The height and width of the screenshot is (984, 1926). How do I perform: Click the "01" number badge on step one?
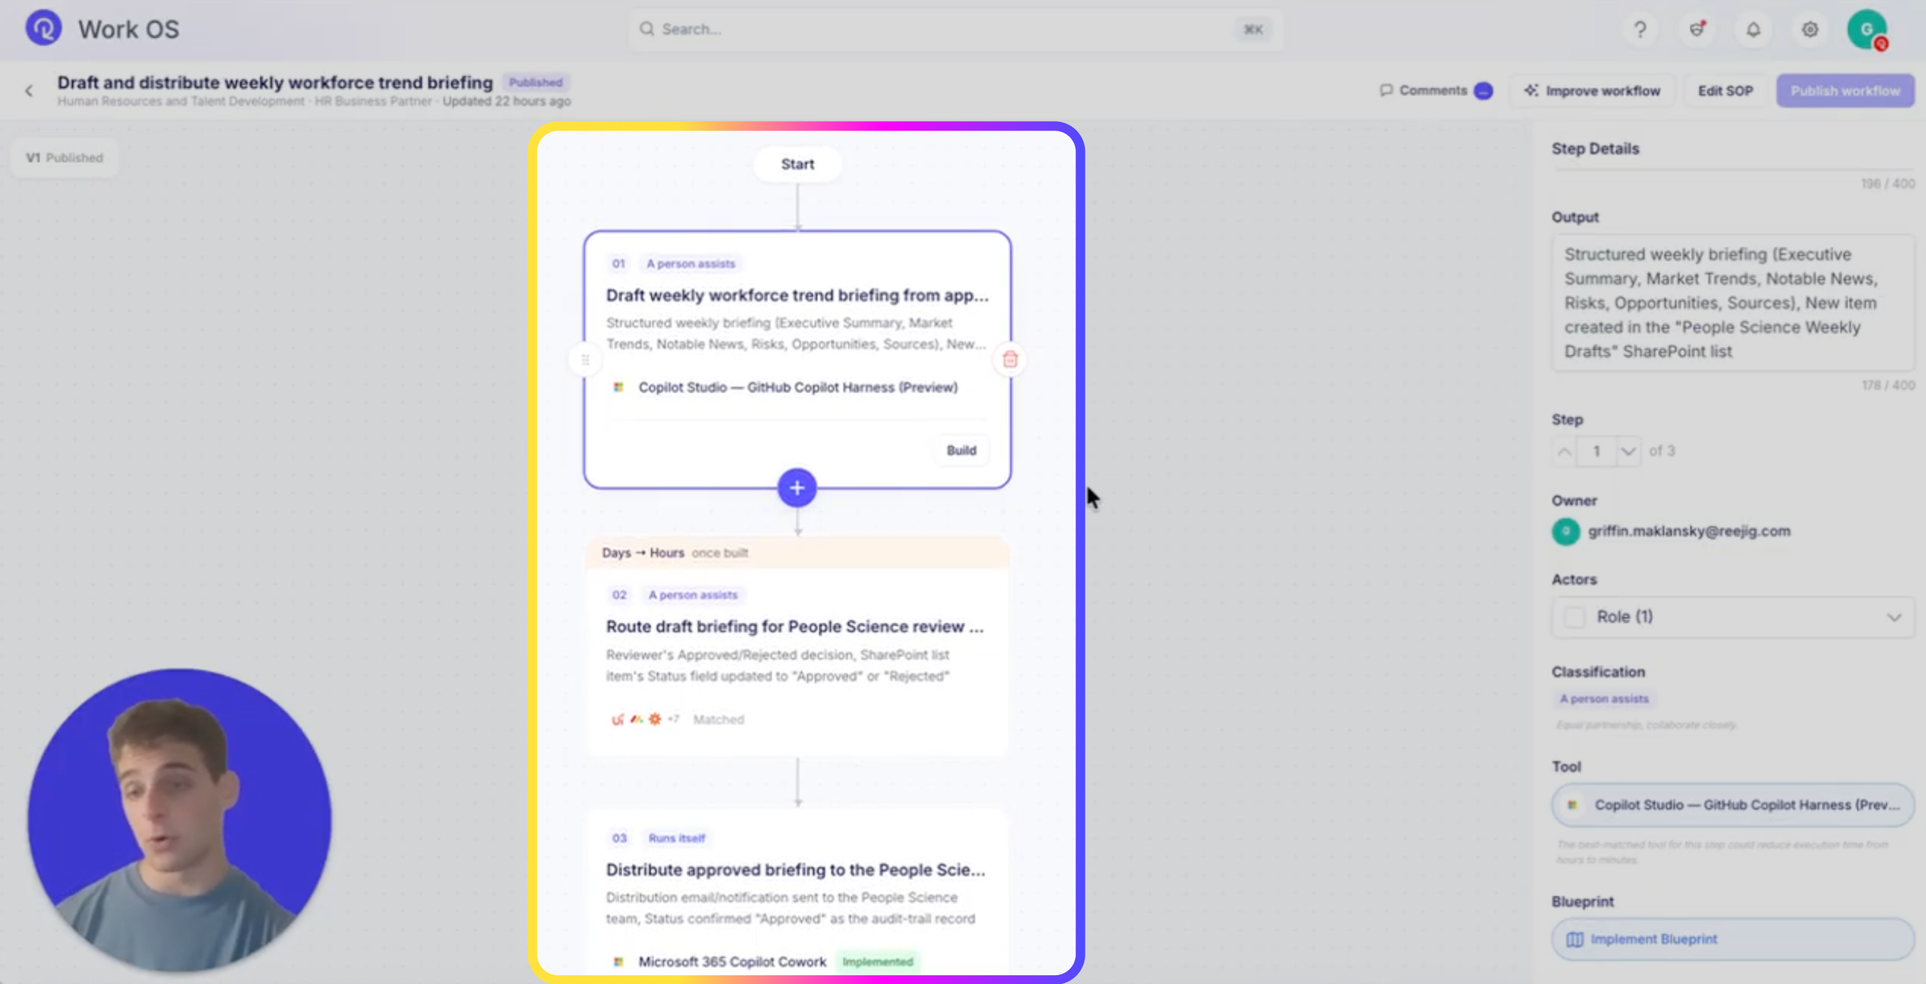[618, 264]
